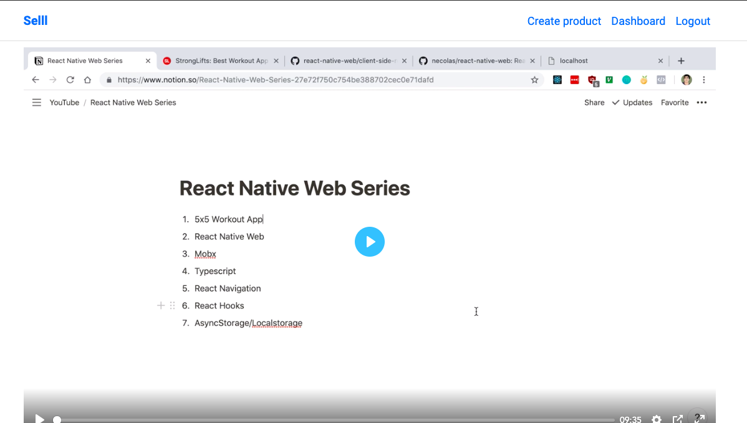Open the video settings gear
747x423 pixels.
coord(657,419)
